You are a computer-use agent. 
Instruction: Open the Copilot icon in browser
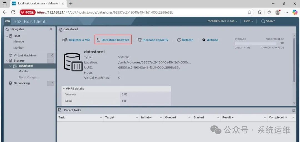[295, 12]
